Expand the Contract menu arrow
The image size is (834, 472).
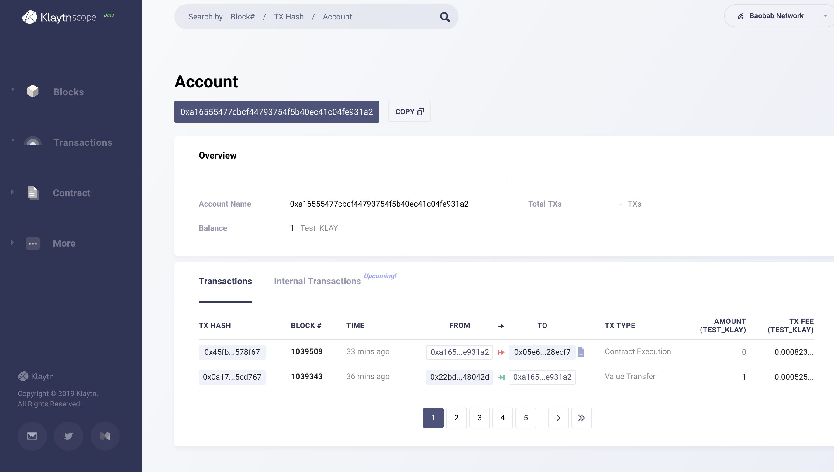point(12,192)
